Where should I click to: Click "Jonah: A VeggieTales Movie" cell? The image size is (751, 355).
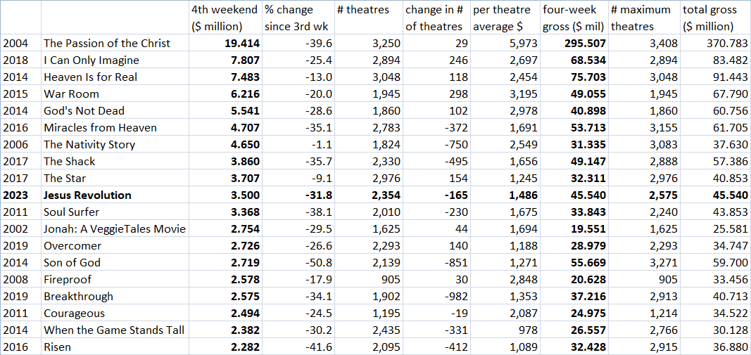[115, 228]
